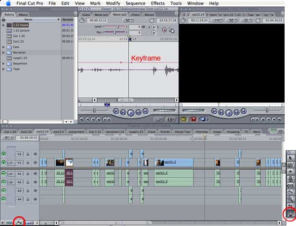Toggle V2 track visibility
Viewport: 296px width, 226px height.
click(3, 154)
